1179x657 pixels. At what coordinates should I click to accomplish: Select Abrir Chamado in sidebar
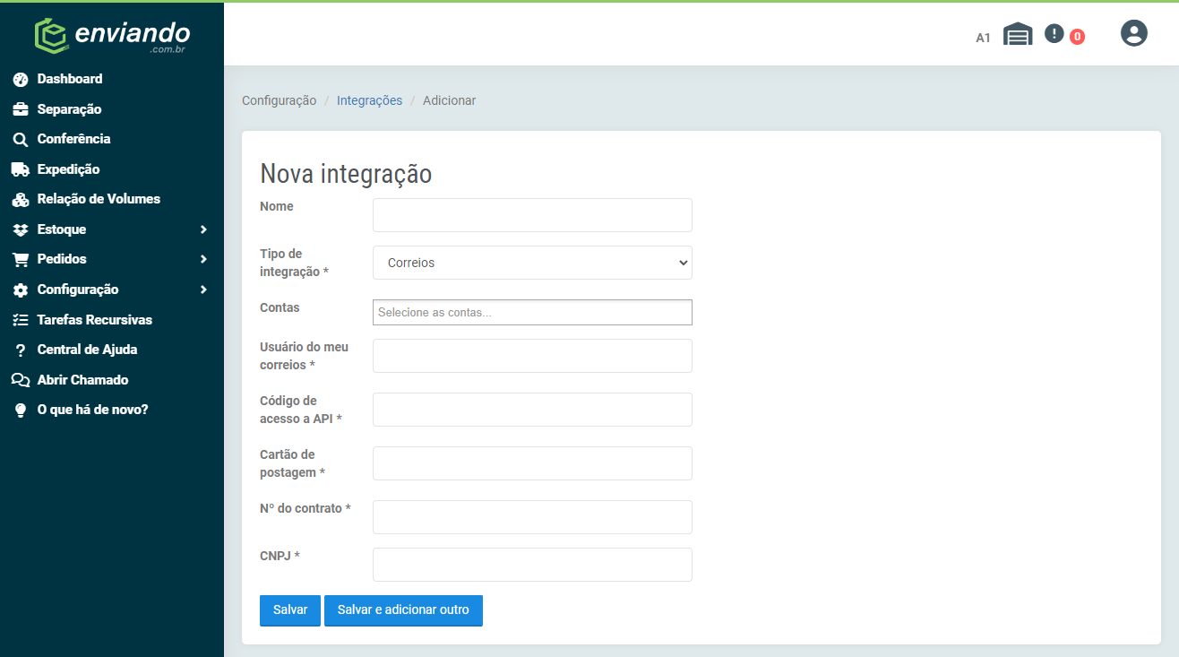[x=82, y=380]
